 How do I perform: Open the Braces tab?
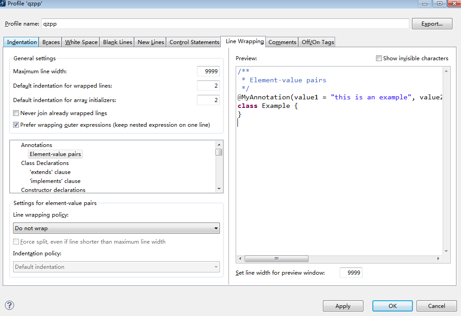[51, 42]
